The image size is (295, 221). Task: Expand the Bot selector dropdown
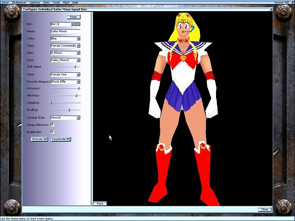(72, 24)
